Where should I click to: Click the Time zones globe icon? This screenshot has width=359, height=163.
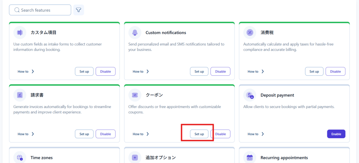tap(20, 158)
